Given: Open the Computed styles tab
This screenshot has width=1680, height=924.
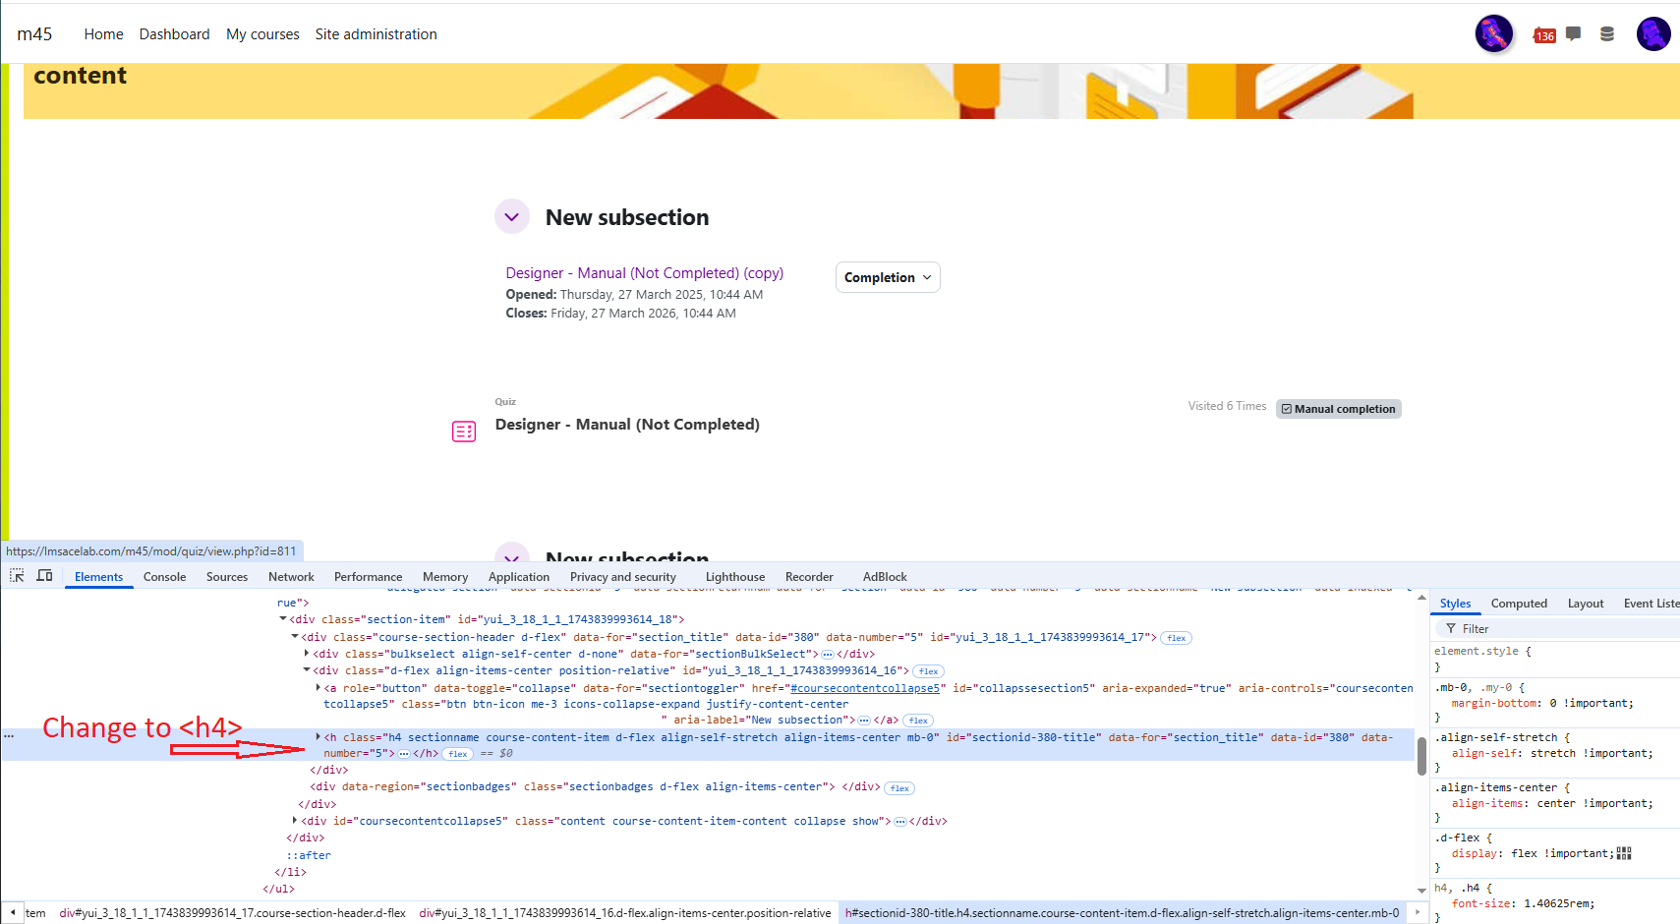Looking at the screenshot, I should coord(1518,604).
